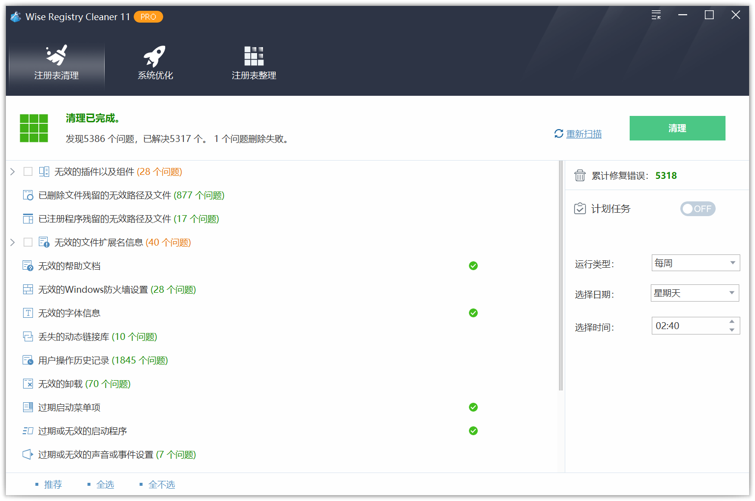Click the grid icon for registry defrag
This screenshot has width=755, height=501.
[x=254, y=56]
